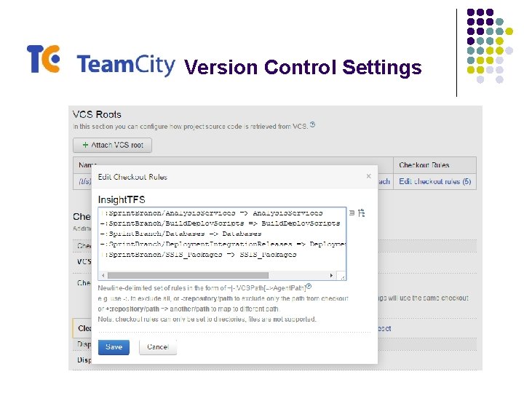
Task: Click the VCS Roots section heading
Action: tap(97, 115)
